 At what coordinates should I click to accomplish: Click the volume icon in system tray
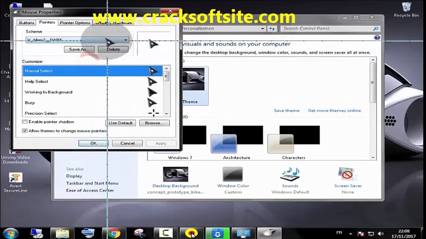(381, 234)
